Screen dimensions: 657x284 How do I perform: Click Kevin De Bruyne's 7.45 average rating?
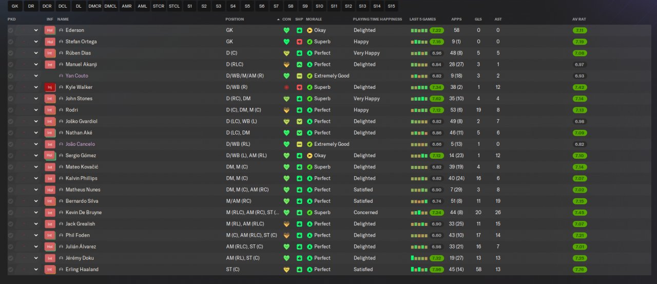click(579, 213)
